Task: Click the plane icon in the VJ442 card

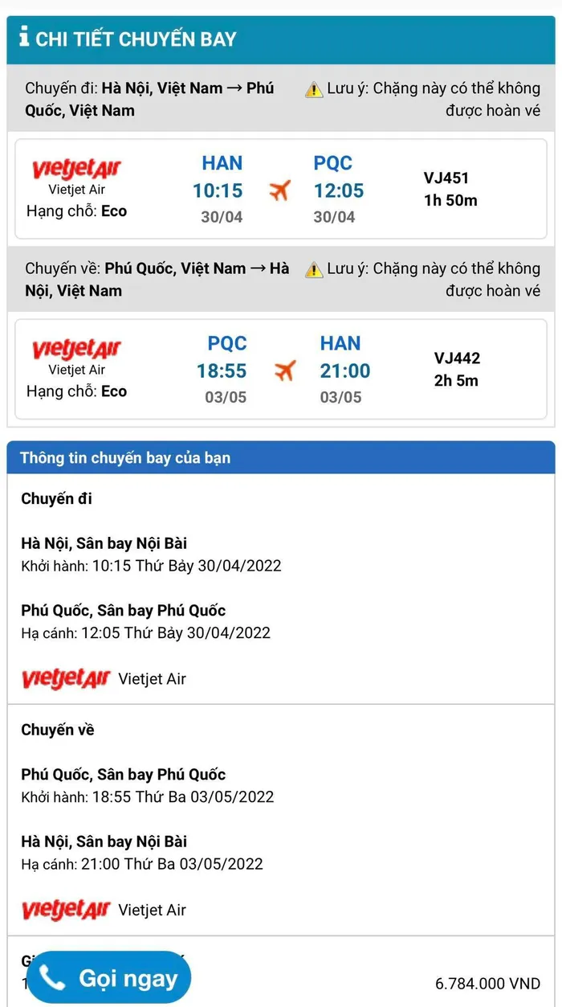Action: [284, 371]
